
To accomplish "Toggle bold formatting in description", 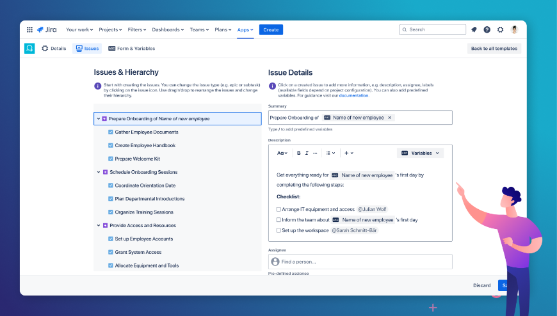I will click(298, 153).
